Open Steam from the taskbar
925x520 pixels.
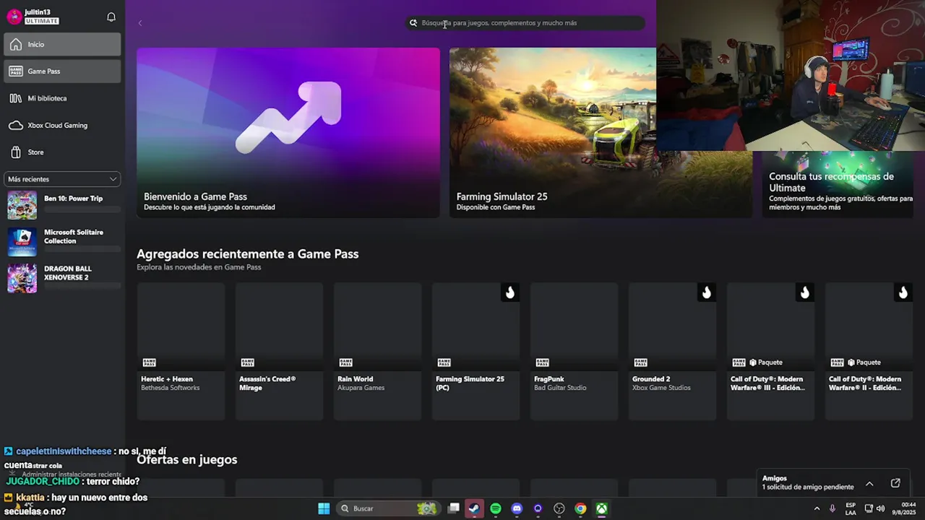coord(474,508)
